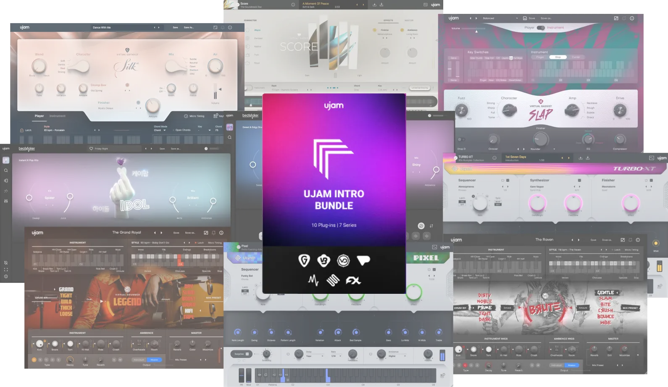Open Key dropdown in Silk
Image resolution: width=668 pixels, height=387 pixels.
pyautogui.click(x=204, y=130)
